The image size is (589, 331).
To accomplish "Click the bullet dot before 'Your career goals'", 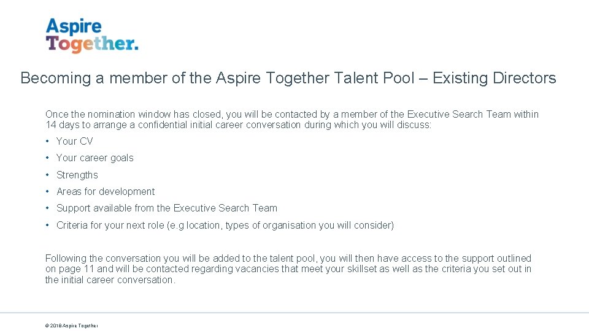I will pos(48,158).
